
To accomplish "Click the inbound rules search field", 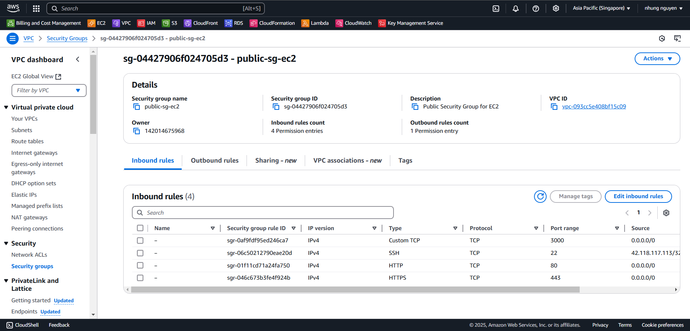I will point(263,213).
